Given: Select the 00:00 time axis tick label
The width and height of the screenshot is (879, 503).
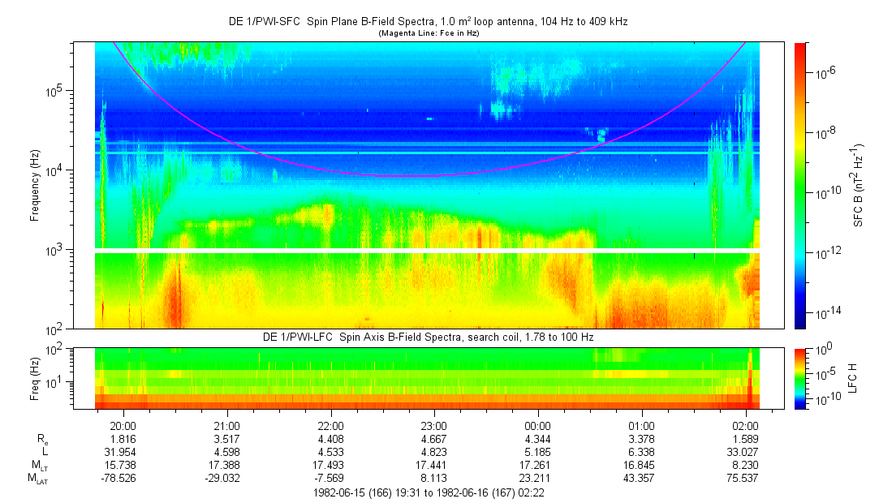Looking at the screenshot, I should [x=538, y=425].
